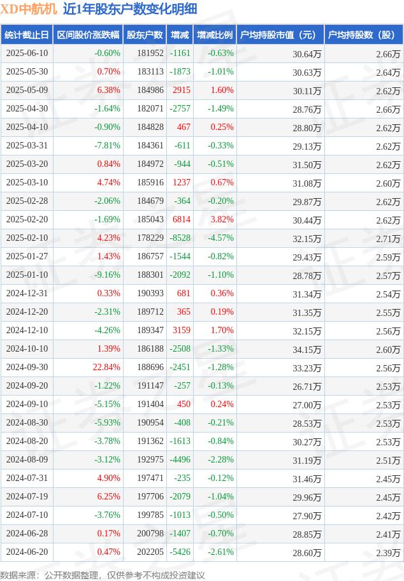The width and height of the screenshot is (404, 581).
Task: Click the 增减 column header
Action: click(x=180, y=35)
